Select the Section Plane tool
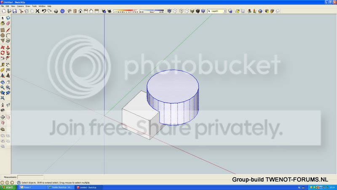 point(3,117)
